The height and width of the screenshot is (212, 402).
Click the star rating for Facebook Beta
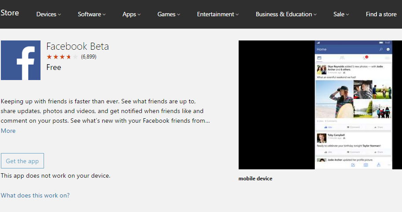click(62, 57)
